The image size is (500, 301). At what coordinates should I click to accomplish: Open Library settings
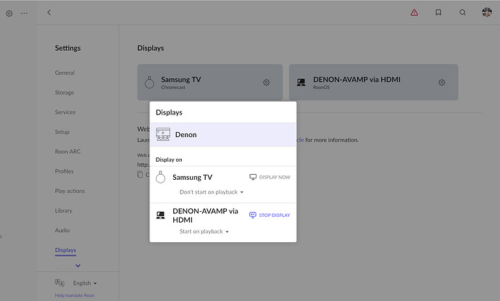point(64,210)
